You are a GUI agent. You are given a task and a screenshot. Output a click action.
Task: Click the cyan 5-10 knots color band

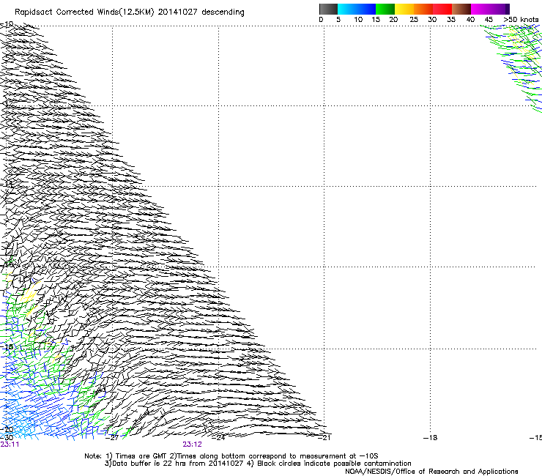tap(347, 9)
